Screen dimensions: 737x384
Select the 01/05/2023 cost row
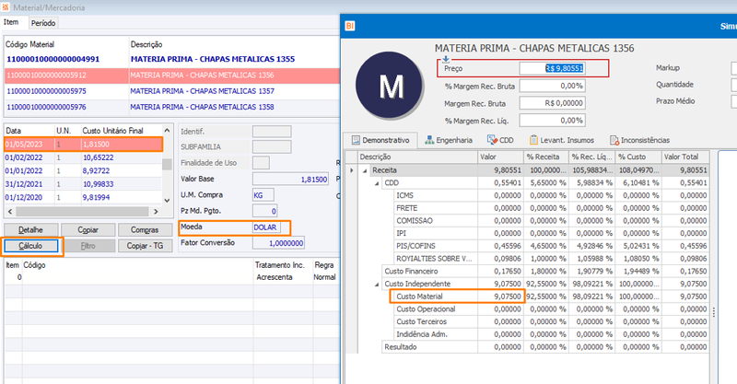click(x=83, y=145)
